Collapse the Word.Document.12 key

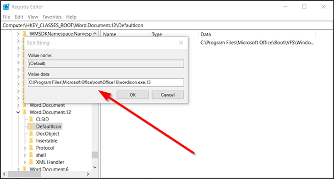click(18, 112)
